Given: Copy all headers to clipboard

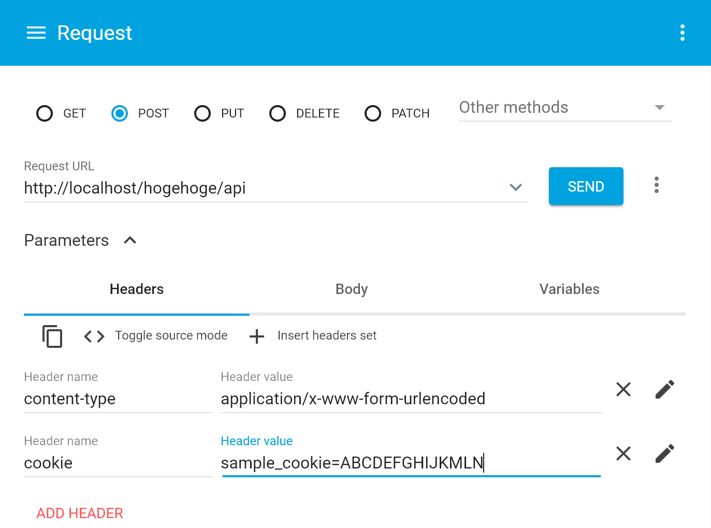Looking at the screenshot, I should 52,336.
